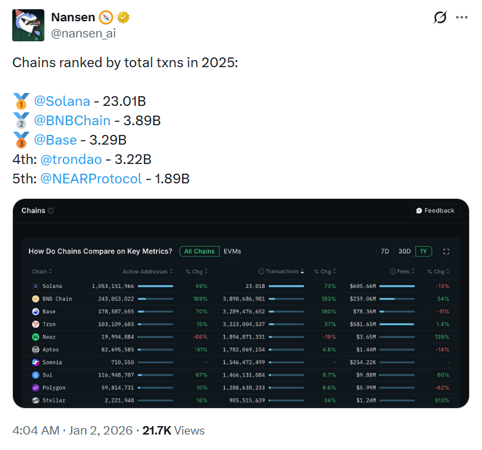Select the 7D time range tab
482x450 pixels.
[x=385, y=251]
